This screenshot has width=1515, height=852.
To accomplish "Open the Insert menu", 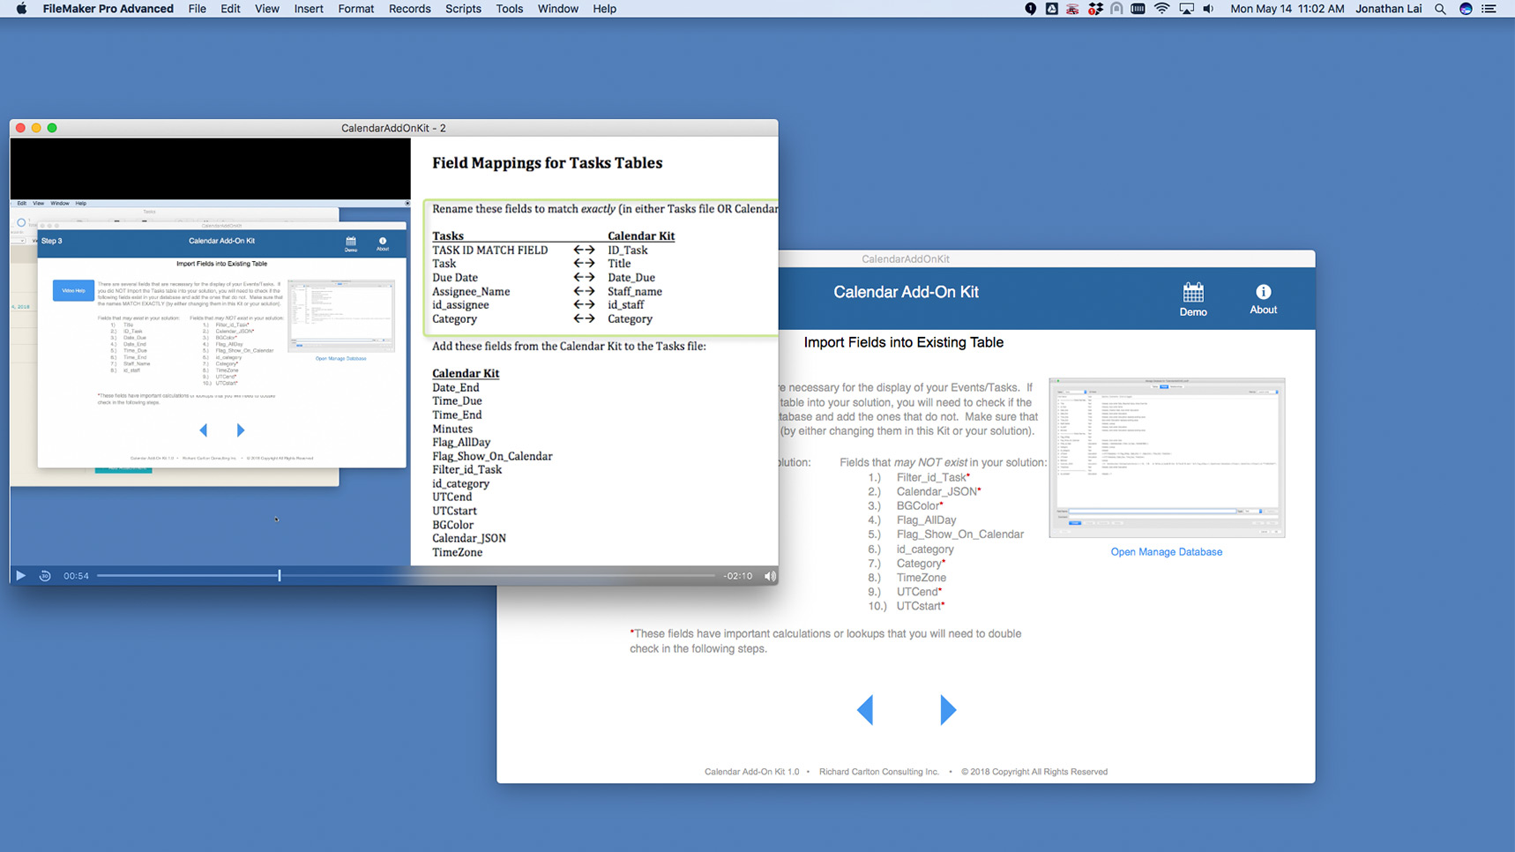I will 309,9.
